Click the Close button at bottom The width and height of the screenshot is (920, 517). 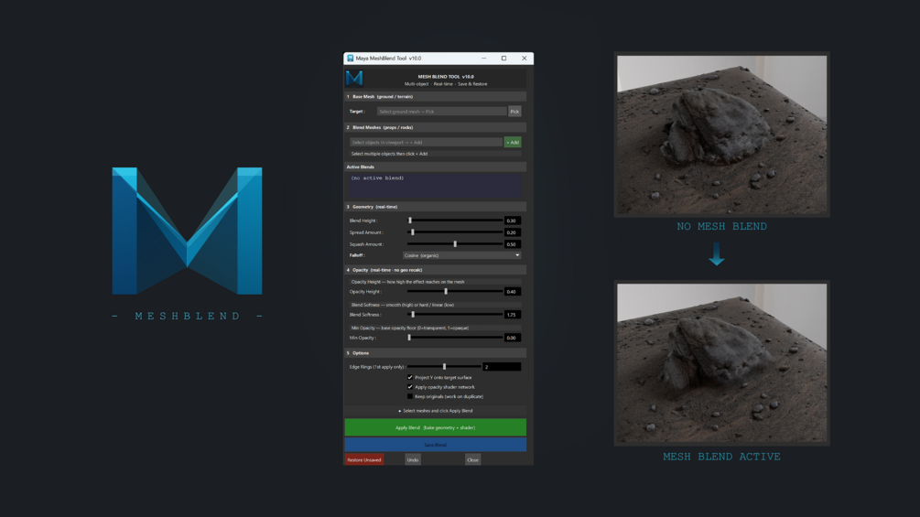(x=473, y=459)
